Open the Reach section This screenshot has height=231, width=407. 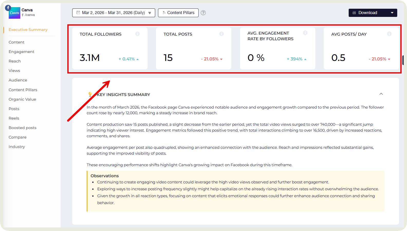[x=15, y=61]
